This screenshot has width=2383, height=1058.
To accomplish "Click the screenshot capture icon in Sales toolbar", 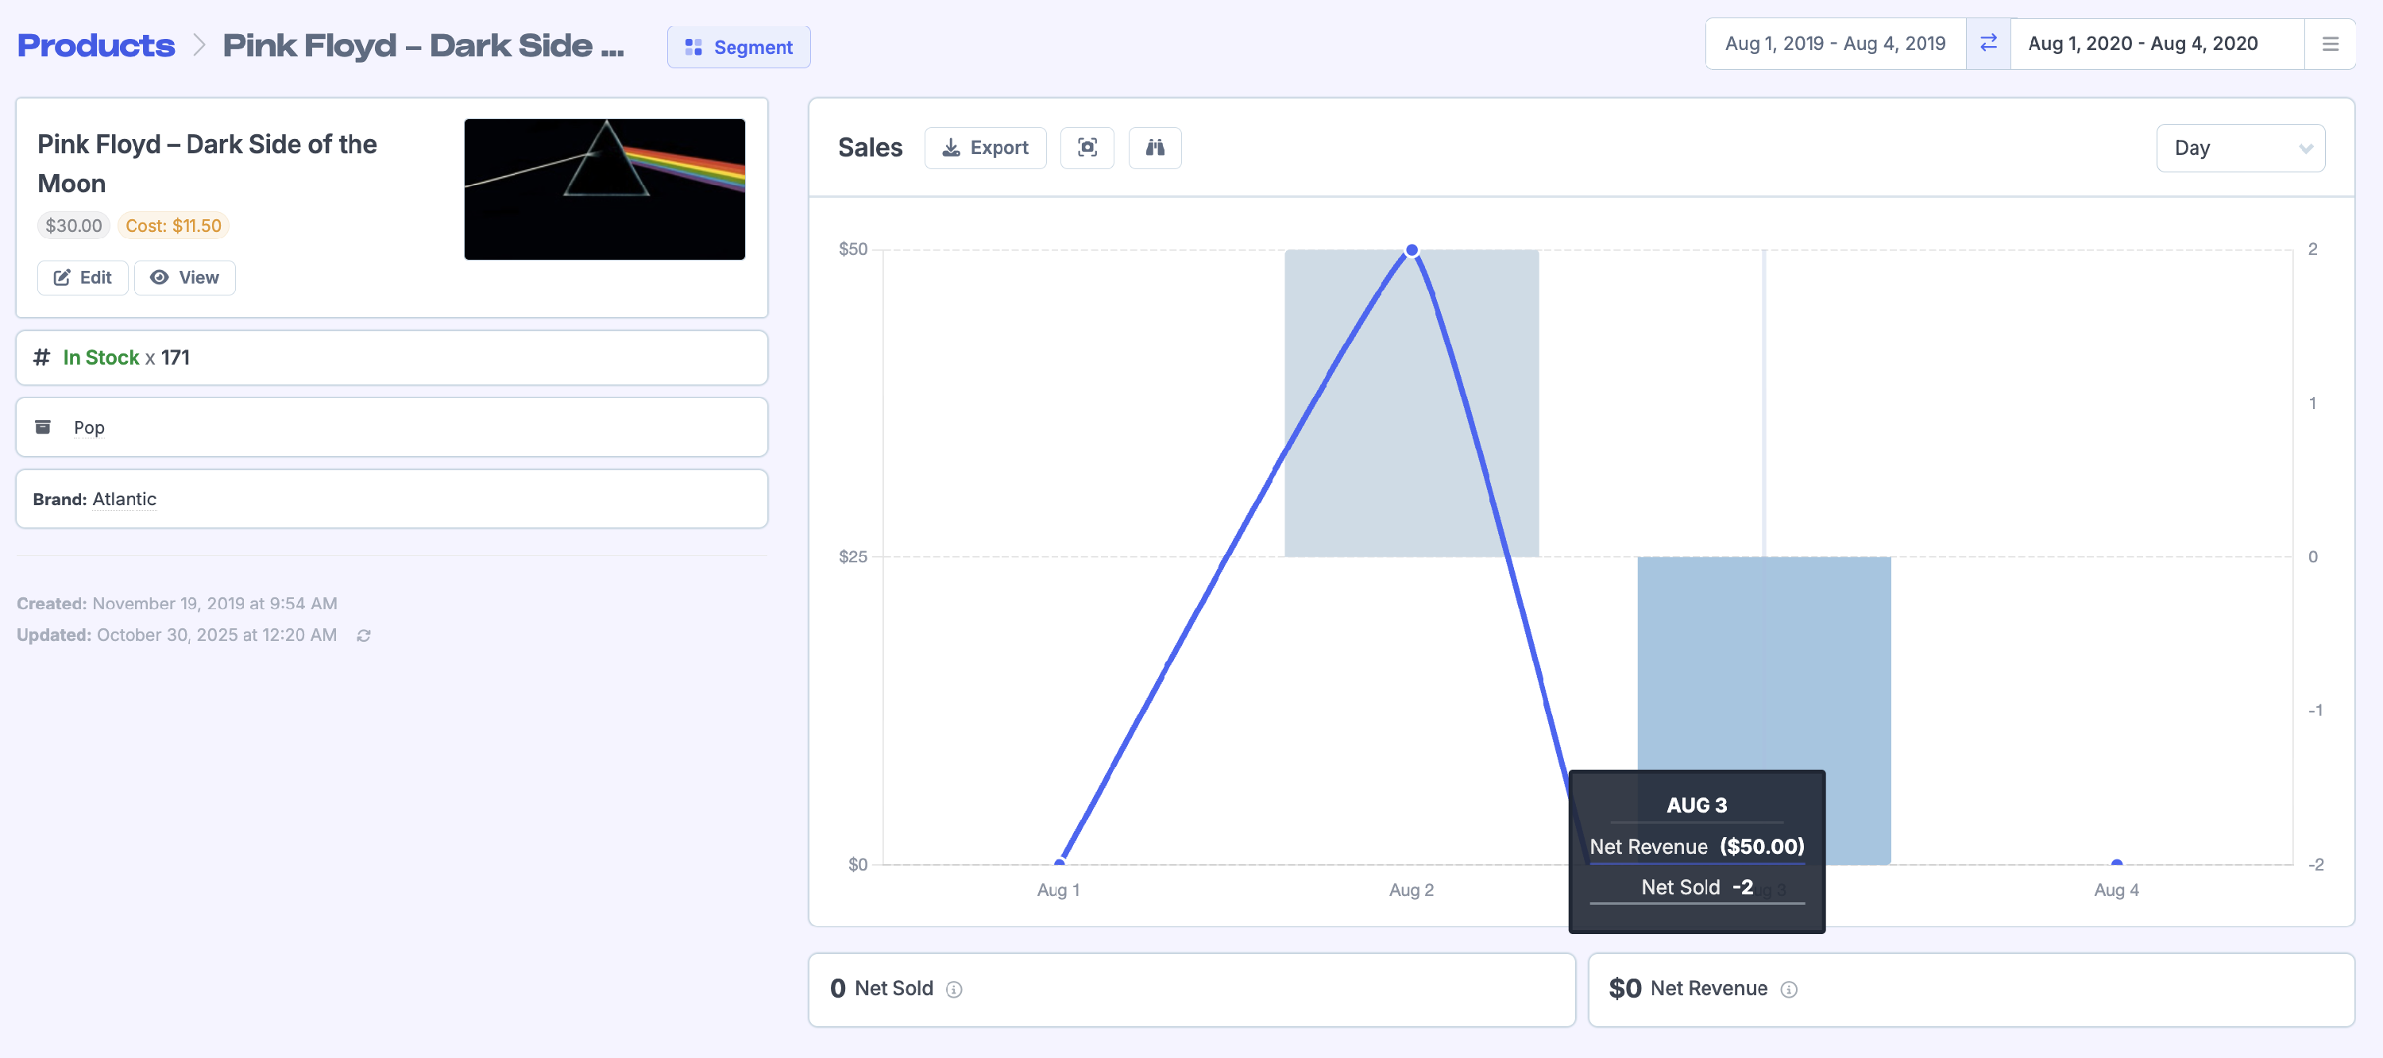I will pyautogui.click(x=1087, y=148).
